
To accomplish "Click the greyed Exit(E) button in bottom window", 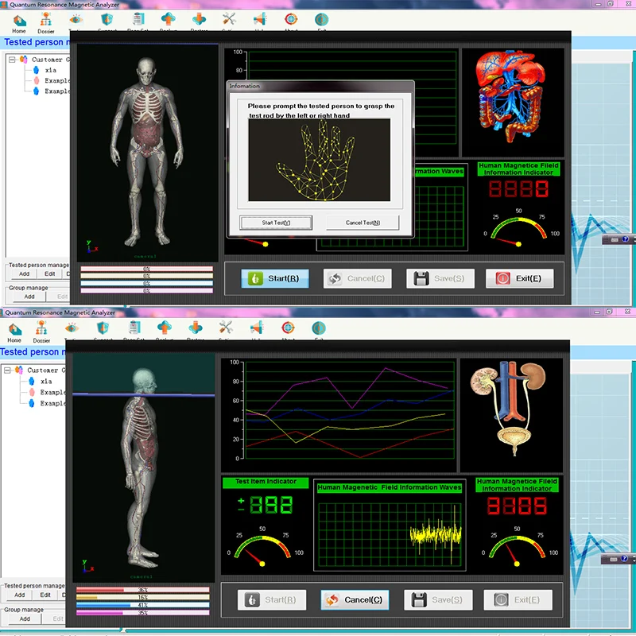I will (518, 600).
